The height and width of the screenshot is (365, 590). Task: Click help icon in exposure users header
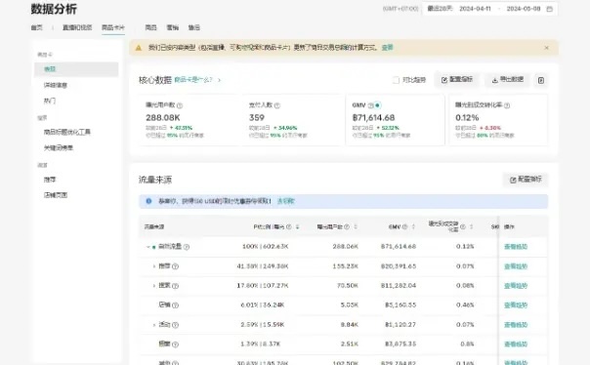pyautogui.click(x=347, y=226)
